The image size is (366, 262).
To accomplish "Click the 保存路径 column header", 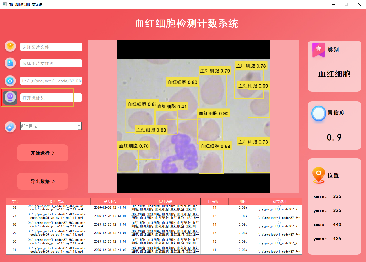I will pos(279,202).
